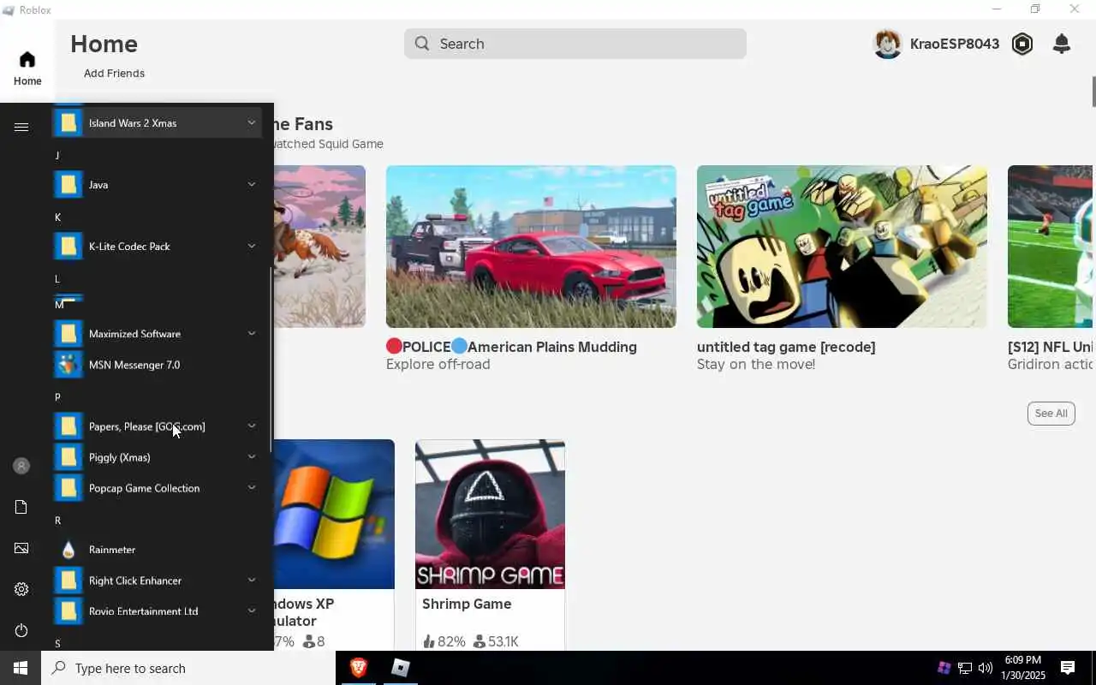This screenshot has width=1096, height=685.
Task: Open the network tray icon
Action: tap(965, 668)
